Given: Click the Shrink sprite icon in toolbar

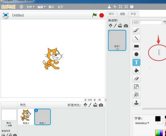Looking at the screenshot, I should 126,7.
